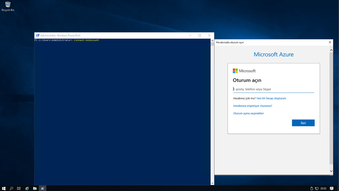Viewport: 339px width, 191px height.
Task: Open 'Yeni bir hesap oluşturun!' link
Action: point(271,98)
